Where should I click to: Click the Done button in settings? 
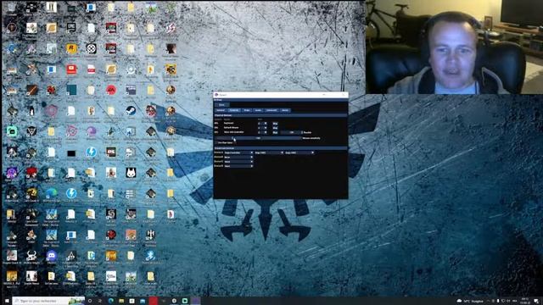click(222, 105)
